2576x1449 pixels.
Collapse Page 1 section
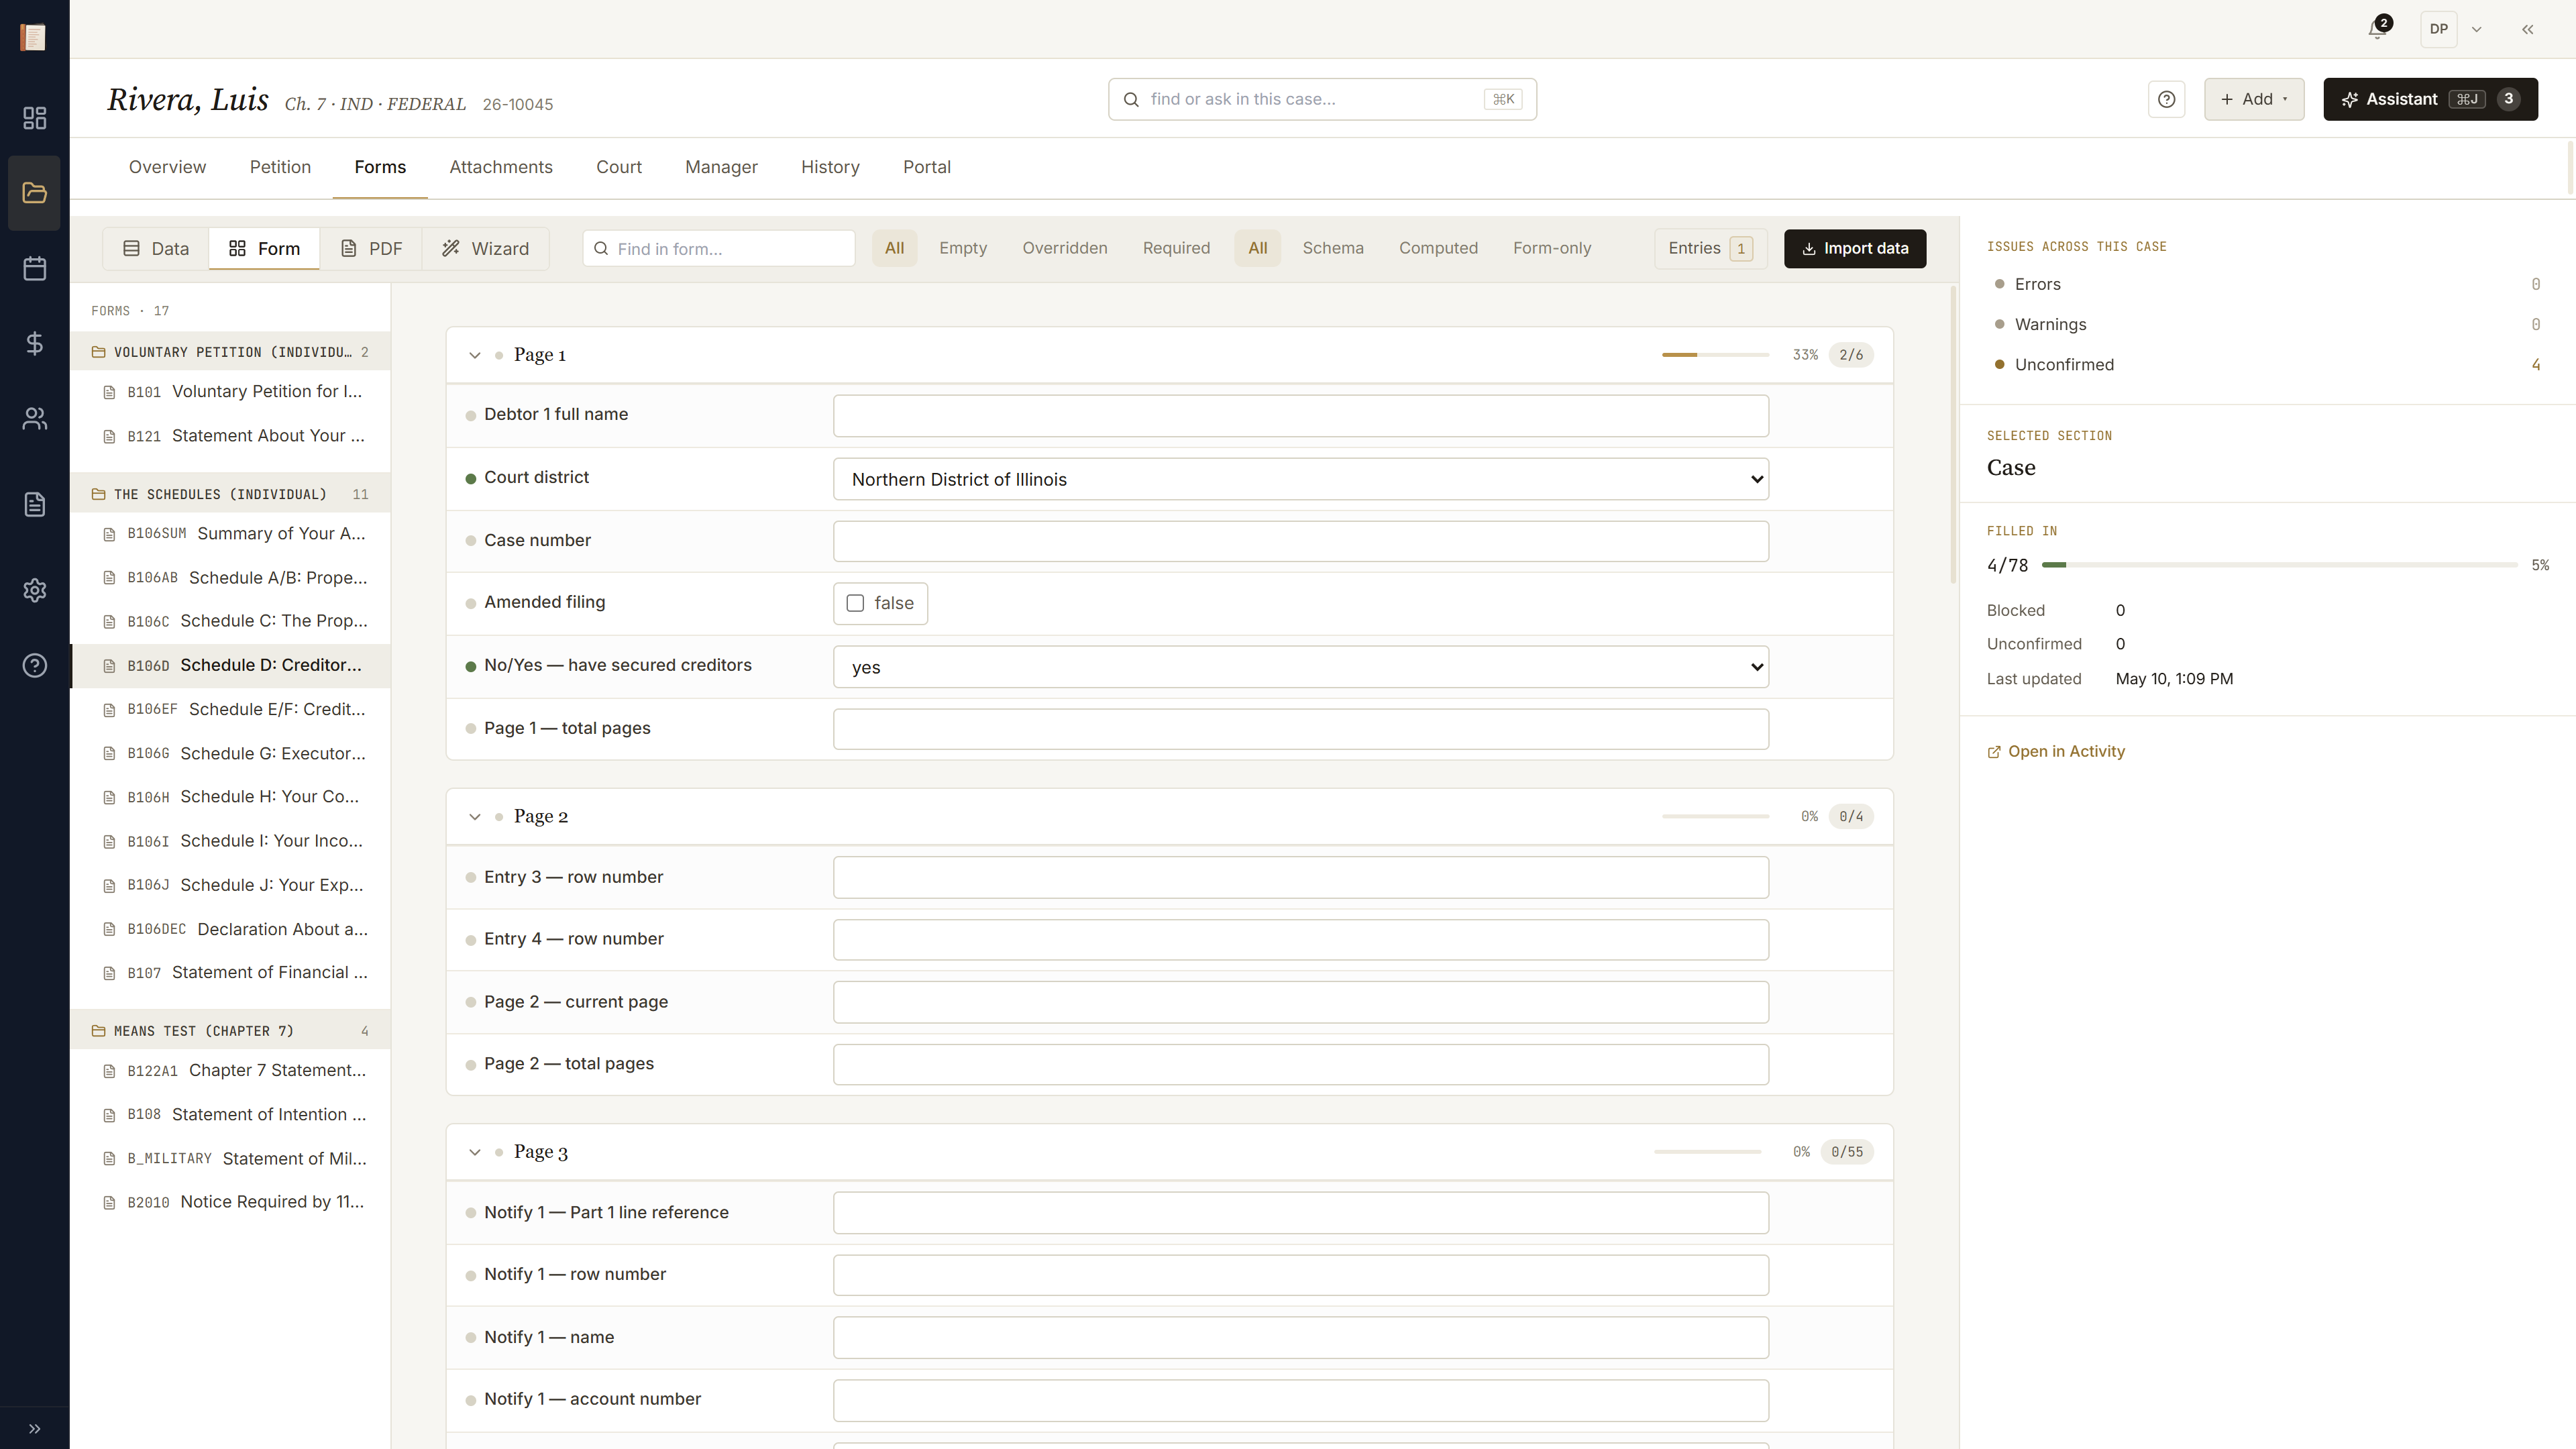pos(475,355)
